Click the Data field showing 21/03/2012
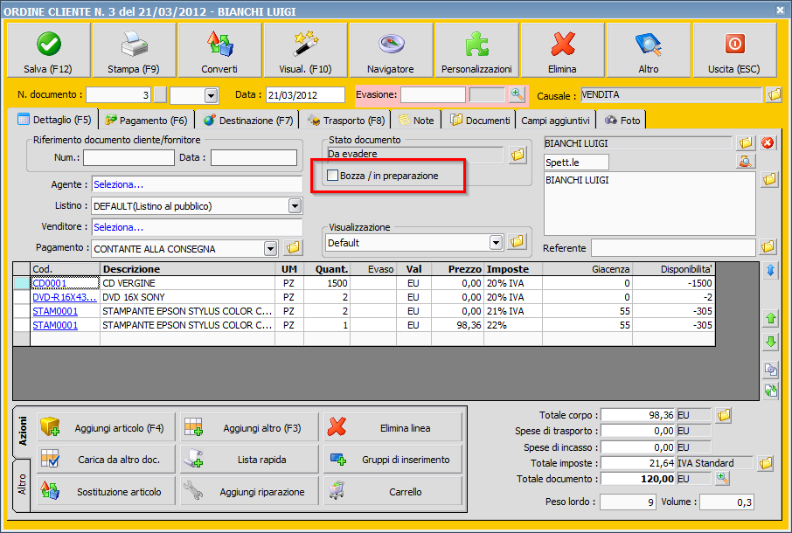This screenshot has width=792, height=533. point(305,95)
